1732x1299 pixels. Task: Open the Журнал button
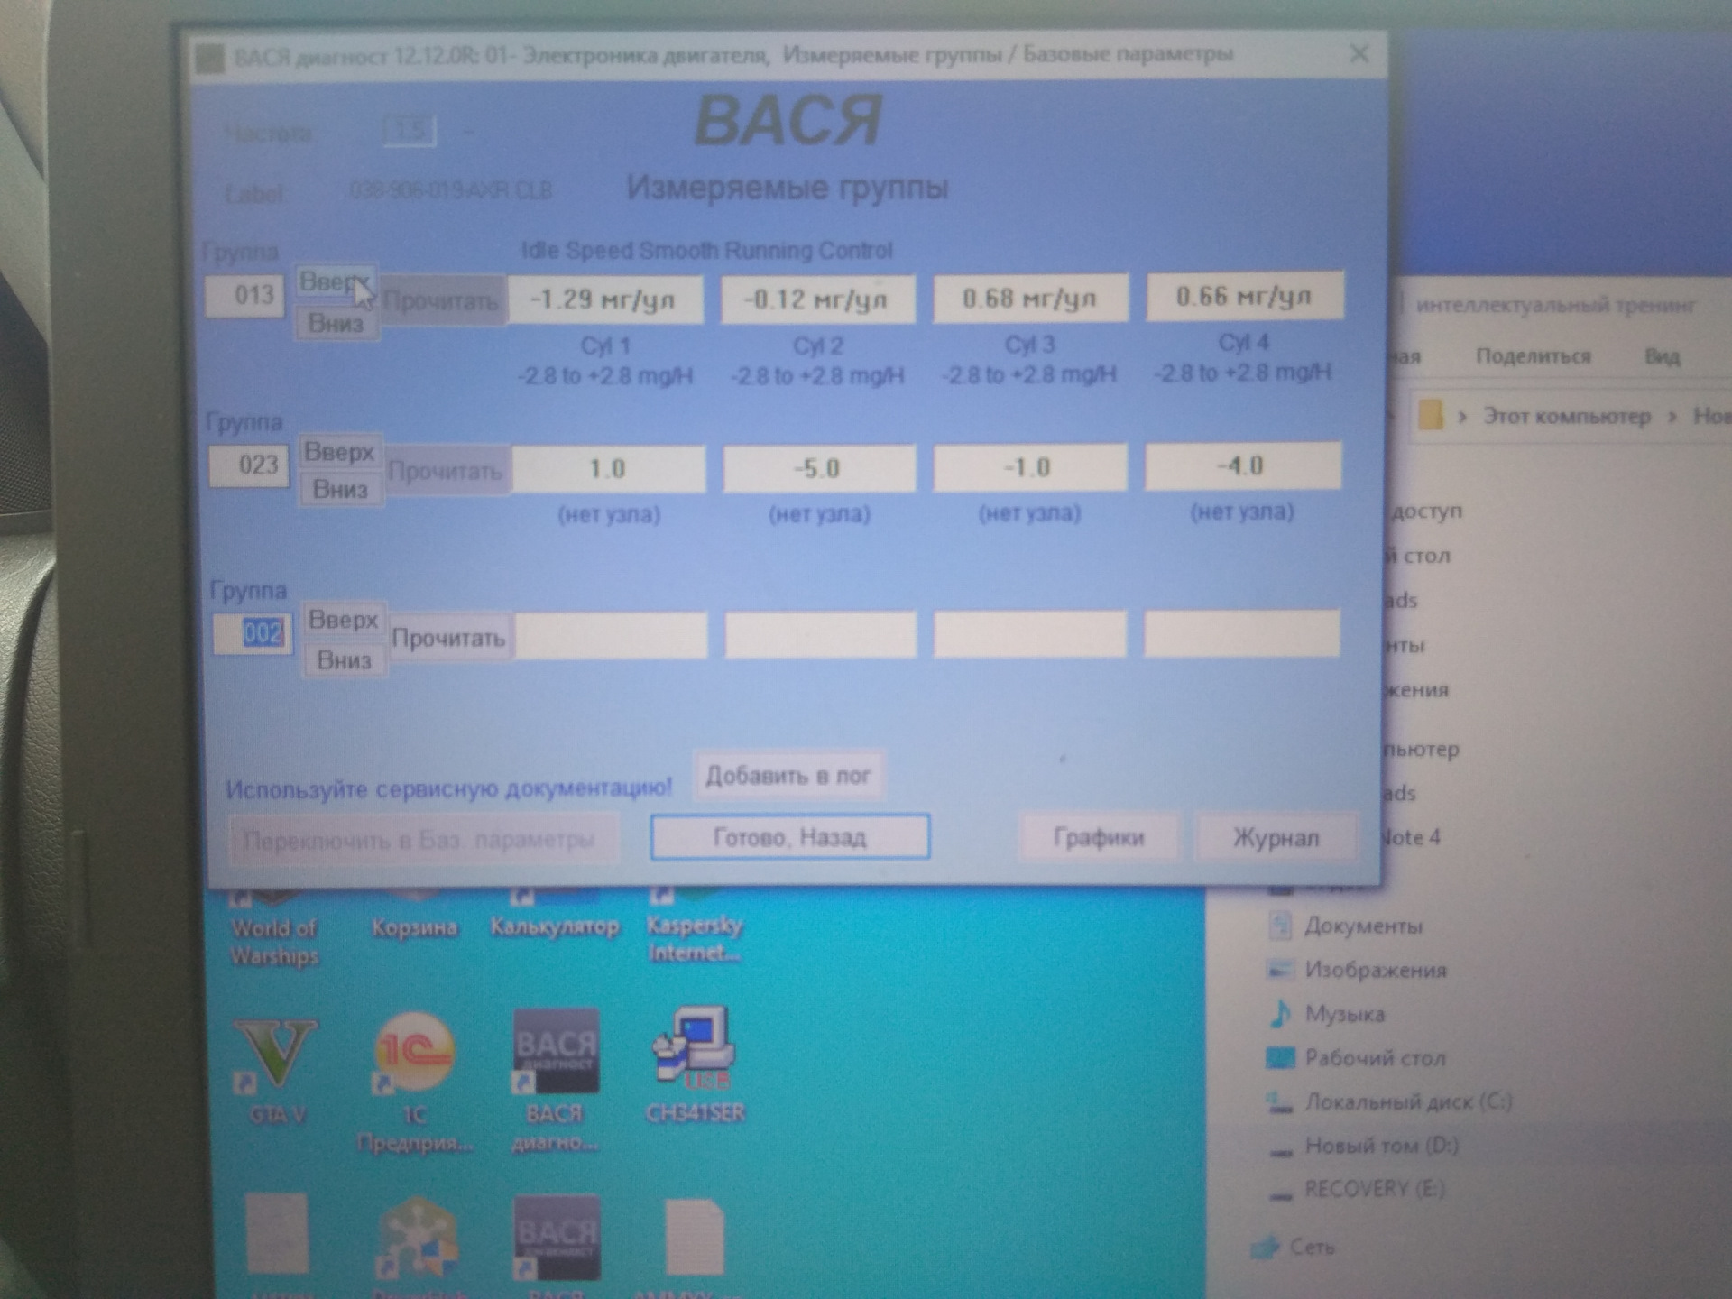pyautogui.click(x=1276, y=838)
